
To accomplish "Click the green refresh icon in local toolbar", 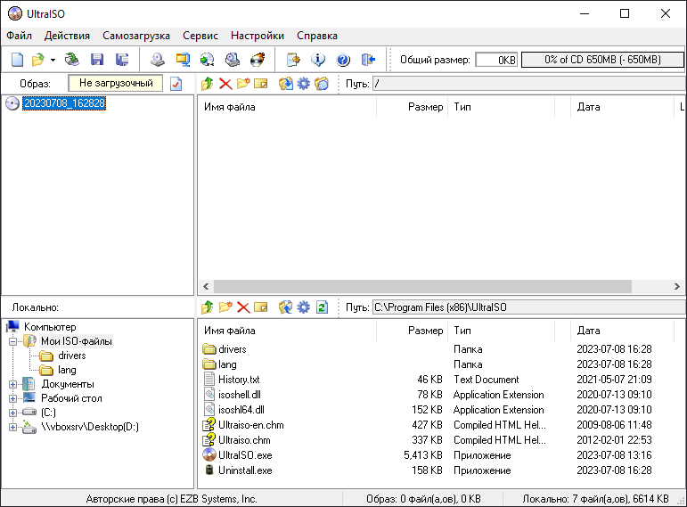I will (322, 307).
